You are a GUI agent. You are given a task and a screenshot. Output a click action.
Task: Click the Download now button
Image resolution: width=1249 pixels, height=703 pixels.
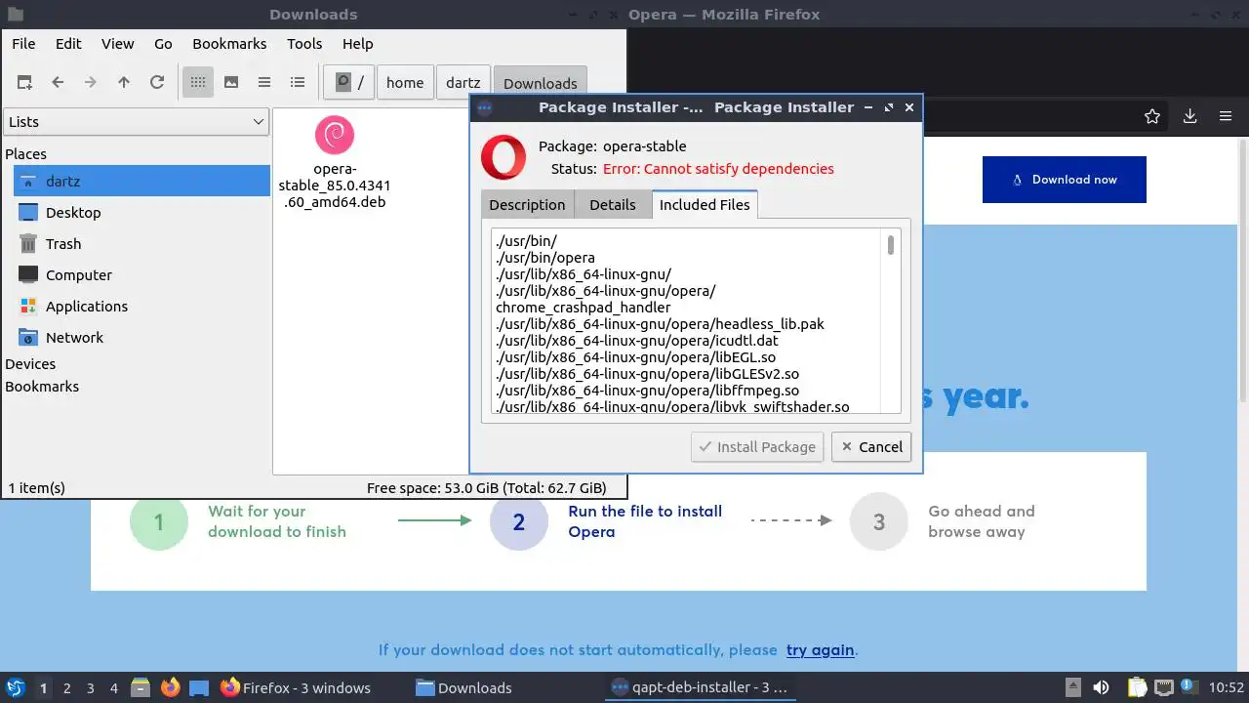[x=1065, y=180]
